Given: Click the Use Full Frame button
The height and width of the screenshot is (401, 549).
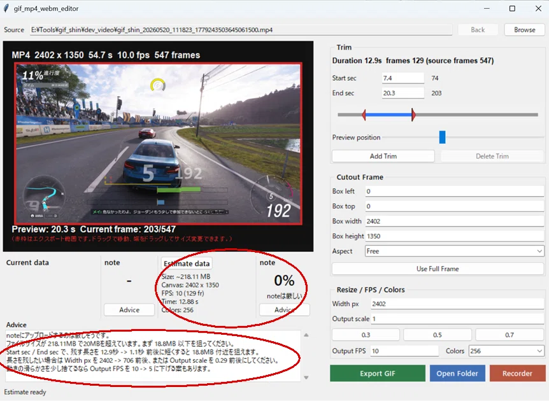Looking at the screenshot, I should tap(438, 269).
